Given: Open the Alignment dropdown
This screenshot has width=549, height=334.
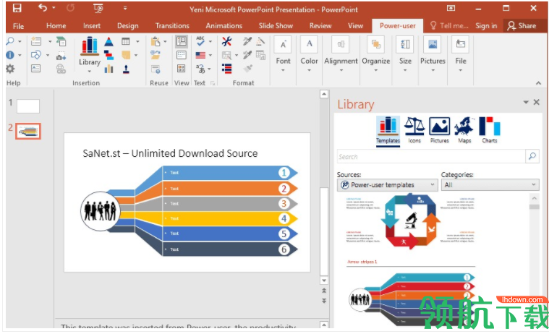Looking at the screenshot, I should pyautogui.click(x=341, y=54).
